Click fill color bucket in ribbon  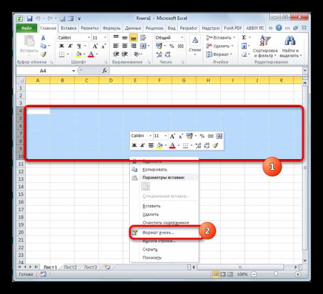click(79, 54)
